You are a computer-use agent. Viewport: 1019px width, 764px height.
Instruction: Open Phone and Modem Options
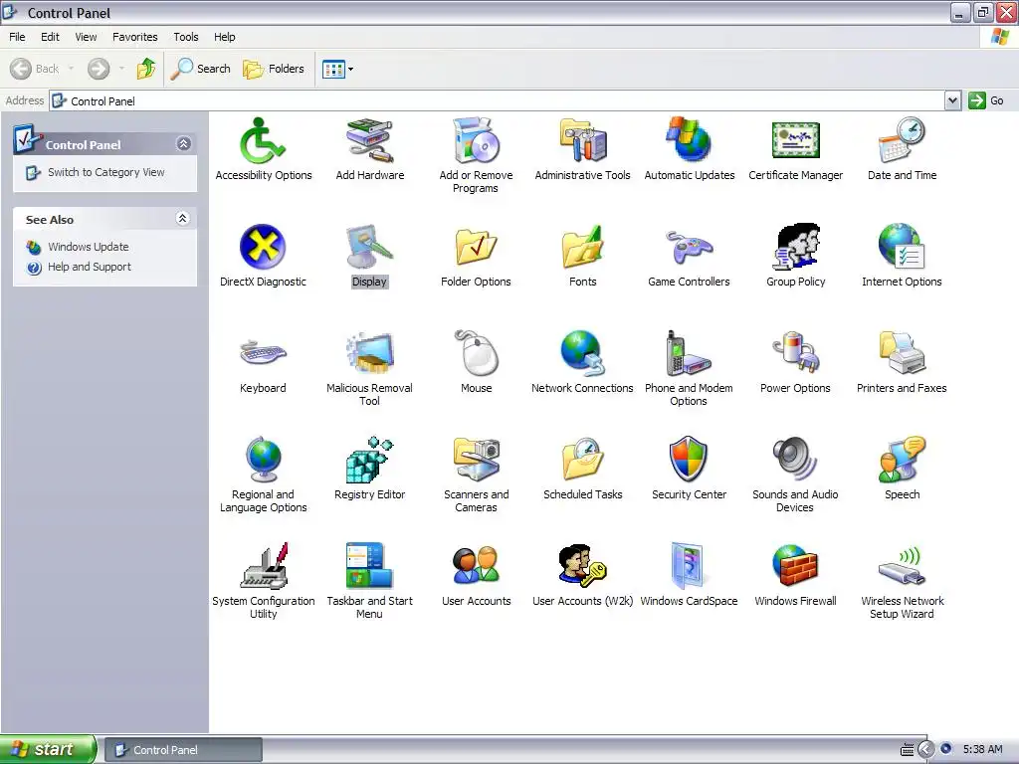689,353
